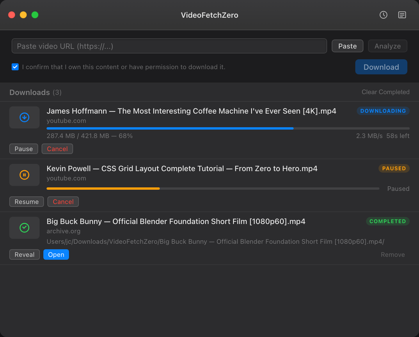
Task: Click the James Hoffmann download progress bar
Action: coord(228,128)
